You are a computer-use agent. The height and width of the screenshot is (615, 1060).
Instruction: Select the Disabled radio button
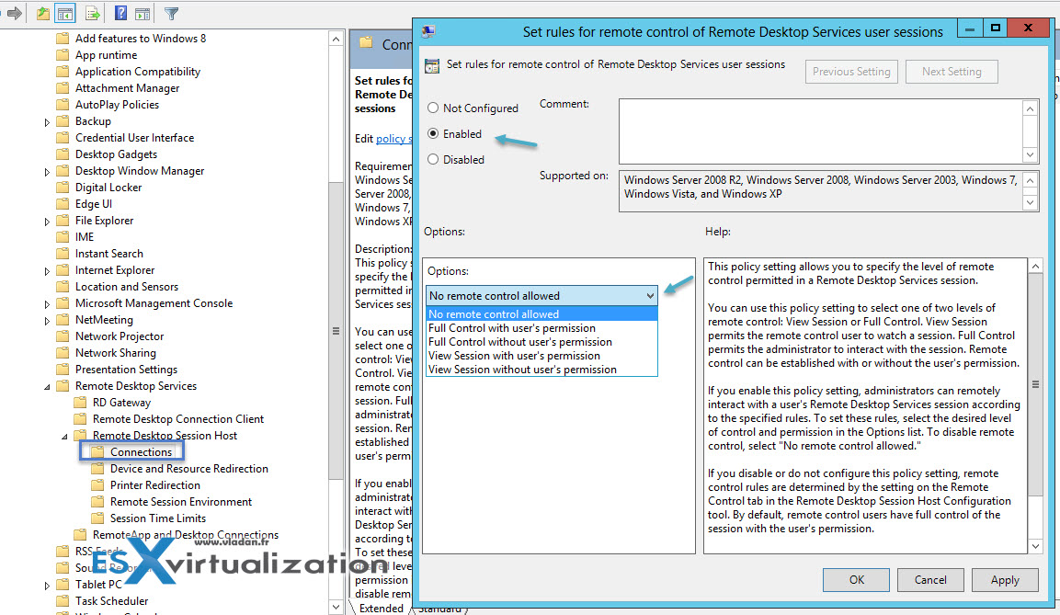[x=433, y=159]
